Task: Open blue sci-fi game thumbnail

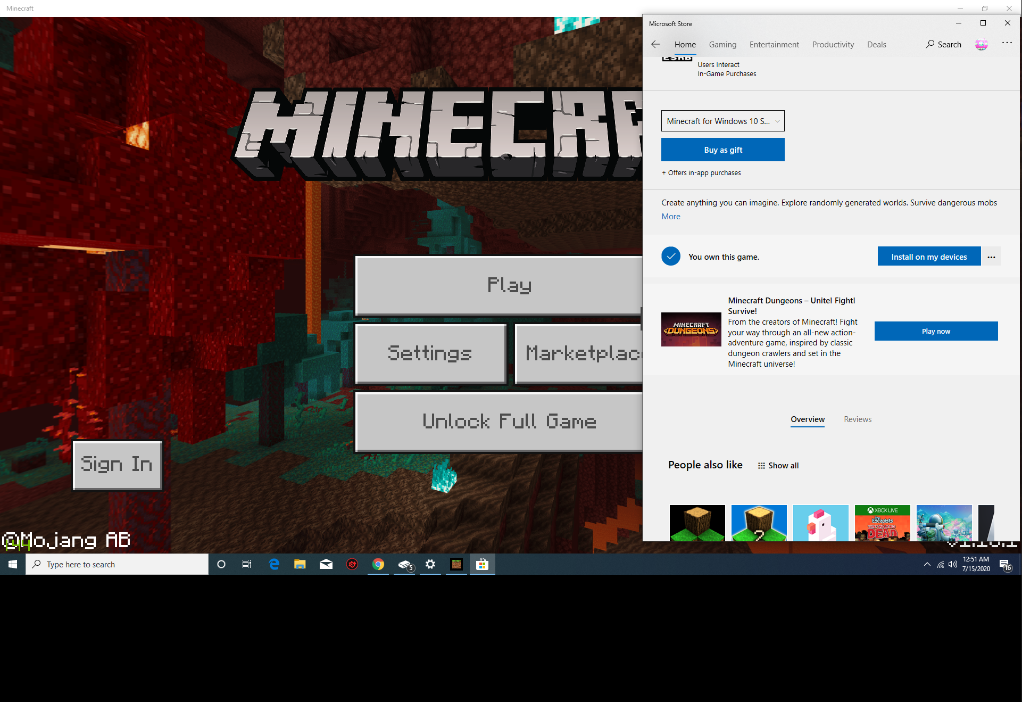Action: coord(944,523)
